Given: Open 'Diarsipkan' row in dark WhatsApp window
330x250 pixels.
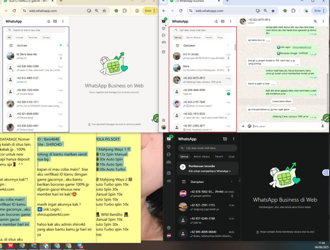Looking at the screenshot, I should (x=208, y=182).
